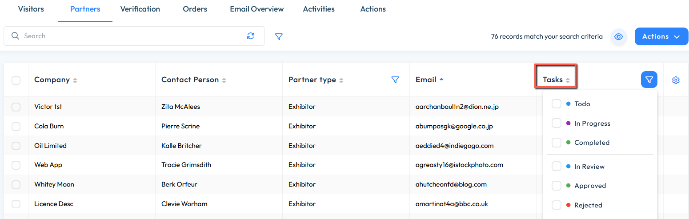Switch to the Visitors tab
The image size is (689, 219).
tap(31, 9)
